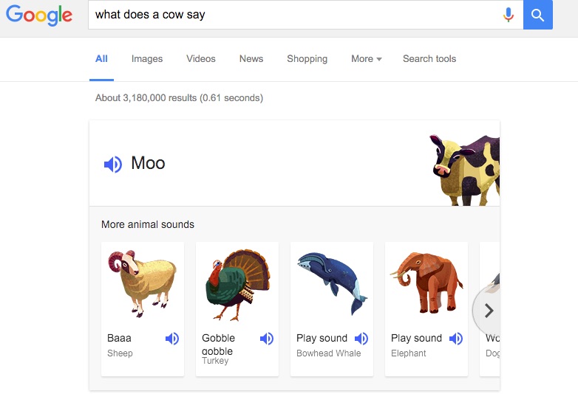Image resolution: width=578 pixels, height=394 pixels.
Task: Play the Elephant sound
Action: pos(456,339)
